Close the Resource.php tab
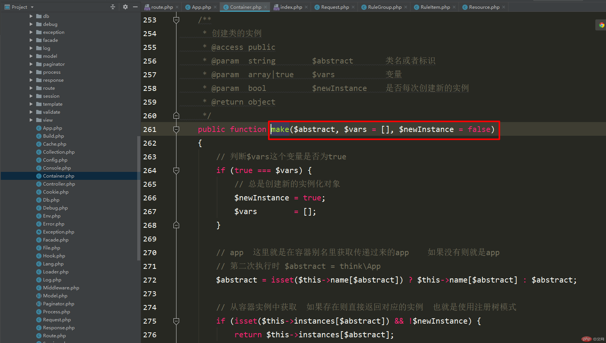This screenshot has width=606, height=343. 504,7
